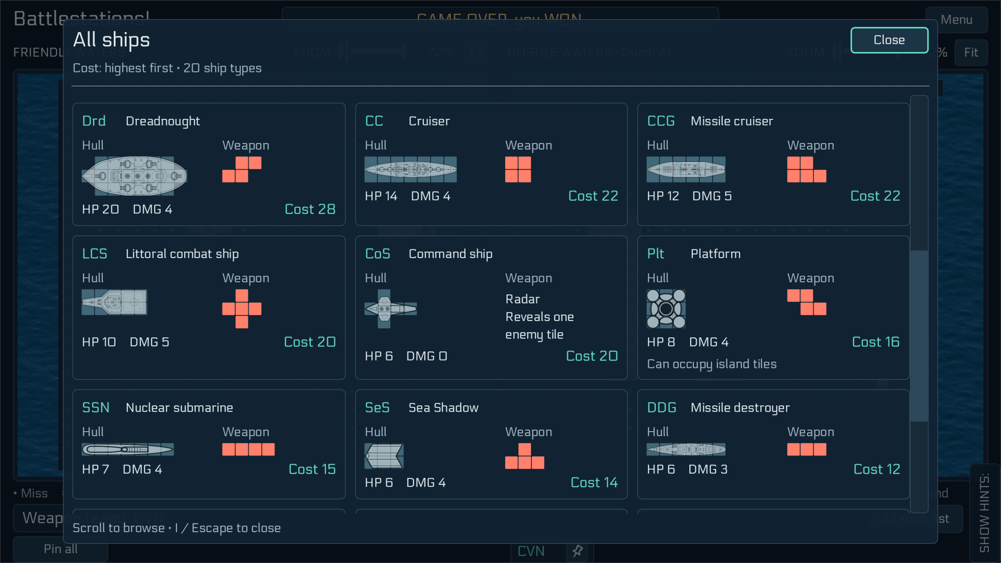1001x563 pixels.
Task: Close the All ships dialog
Action: pyautogui.click(x=889, y=40)
